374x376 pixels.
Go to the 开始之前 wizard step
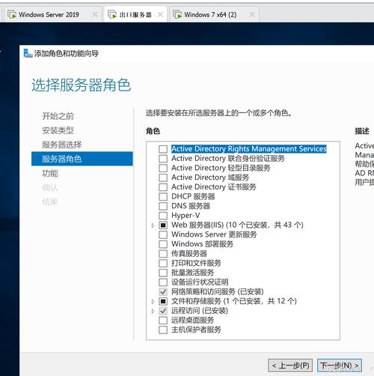pyautogui.click(x=58, y=116)
